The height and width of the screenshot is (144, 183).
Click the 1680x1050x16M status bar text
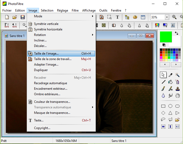pos(66,141)
